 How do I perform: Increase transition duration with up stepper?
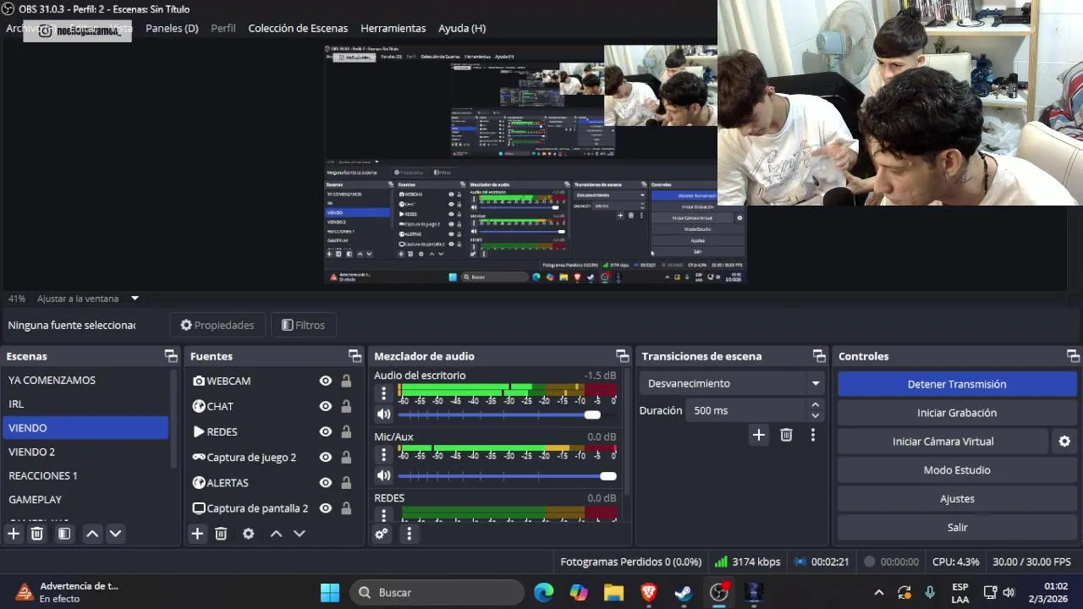[x=816, y=405]
